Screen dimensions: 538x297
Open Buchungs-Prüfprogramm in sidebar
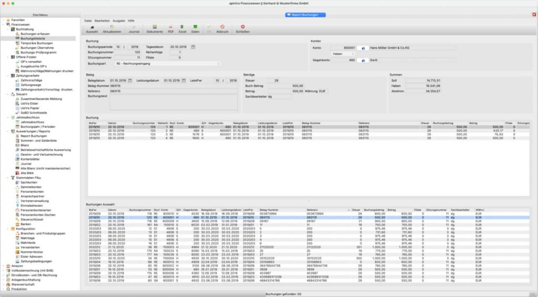(x=38, y=53)
